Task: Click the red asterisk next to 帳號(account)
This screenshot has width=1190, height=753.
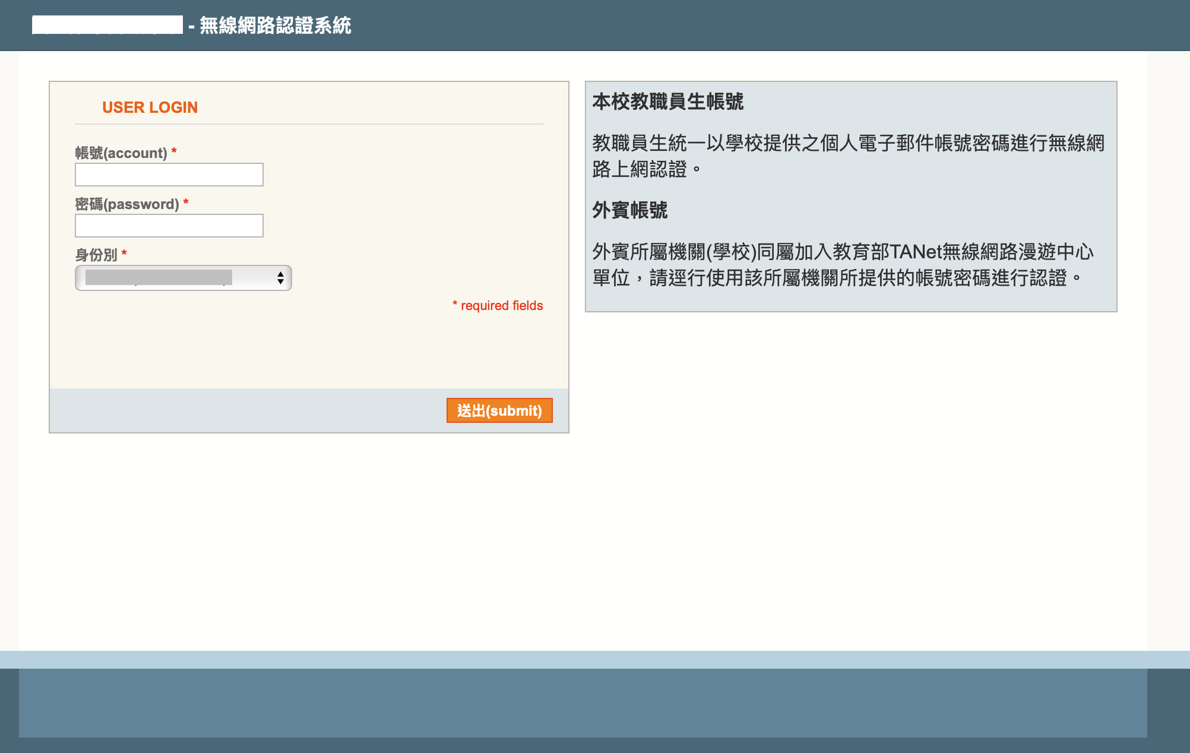Action: pyautogui.click(x=174, y=151)
